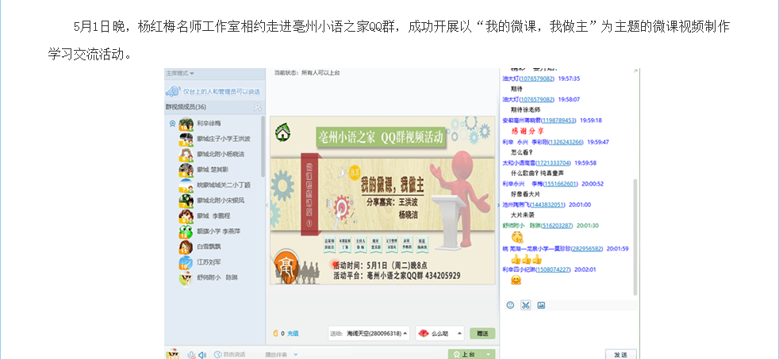Open QQ number link 516203287
The width and height of the screenshot is (779, 359).
pyautogui.click(x=557, y=225)
